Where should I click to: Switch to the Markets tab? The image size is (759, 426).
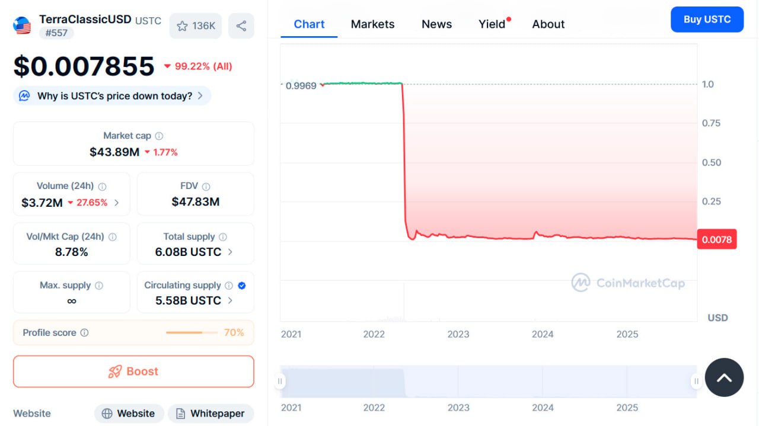point(372,24)
